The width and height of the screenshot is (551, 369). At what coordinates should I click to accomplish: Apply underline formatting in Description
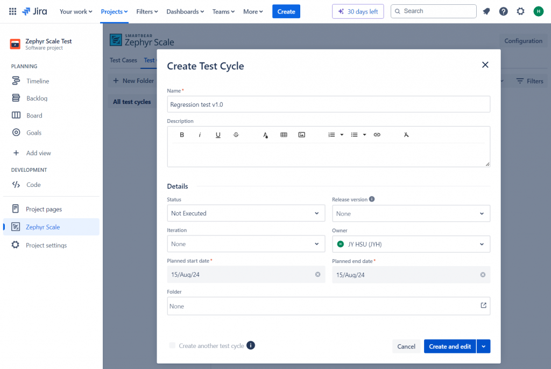pos(218,135)
